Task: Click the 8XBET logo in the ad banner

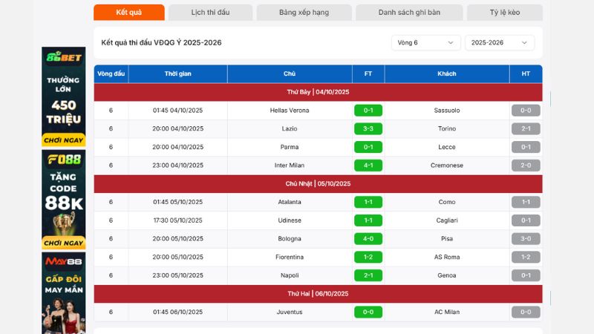Action: pos(64,58)
